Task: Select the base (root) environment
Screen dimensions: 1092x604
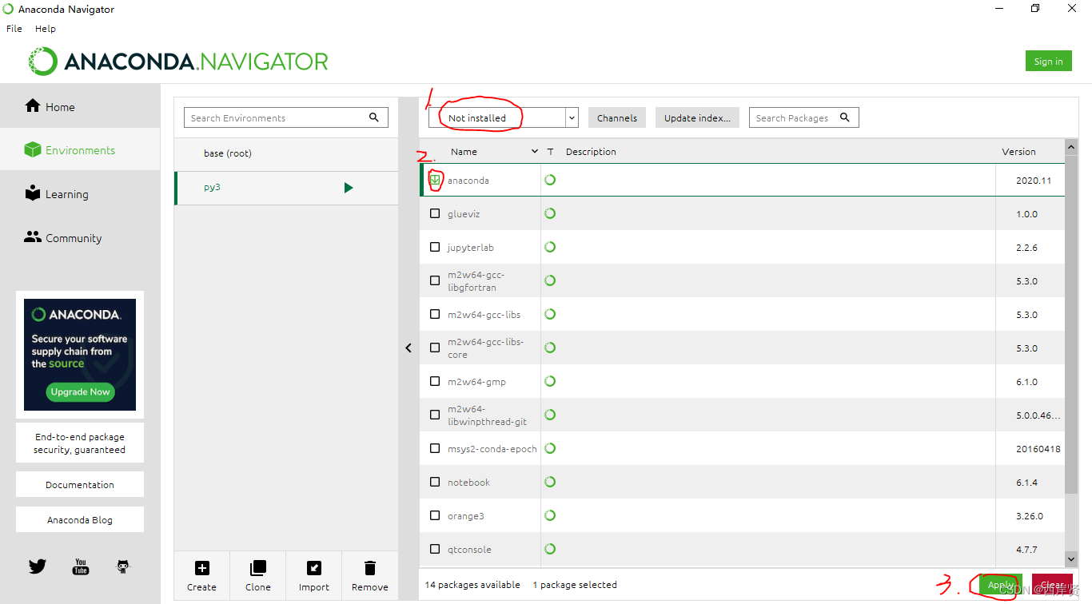Action: pos(286,153)
